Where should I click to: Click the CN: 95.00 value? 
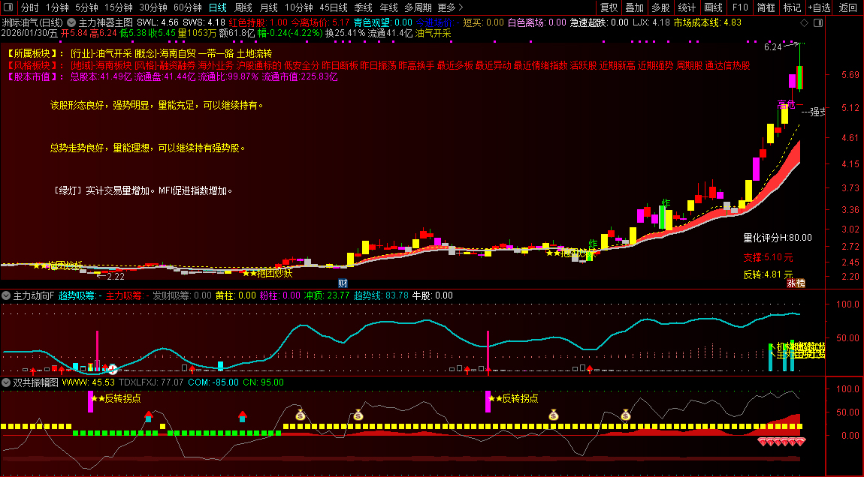264,382
